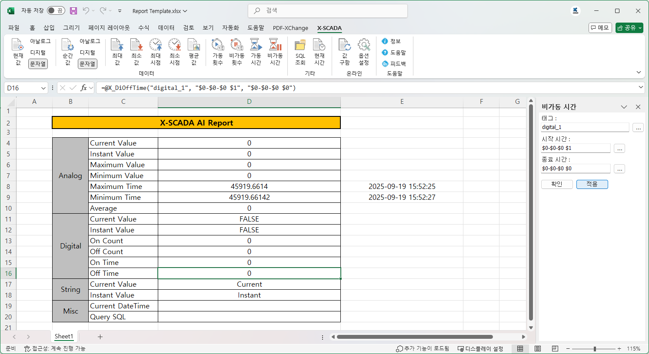Toggle 문자열 option under 현재 값 group
This screenshot has width=649, height=354.
click(38, 64)
